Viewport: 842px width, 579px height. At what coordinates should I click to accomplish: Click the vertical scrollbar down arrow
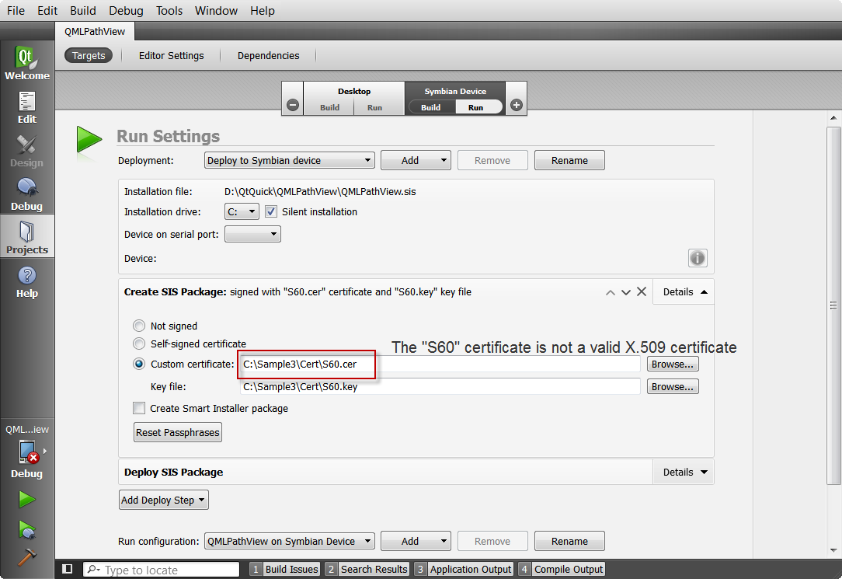[833, 550]
